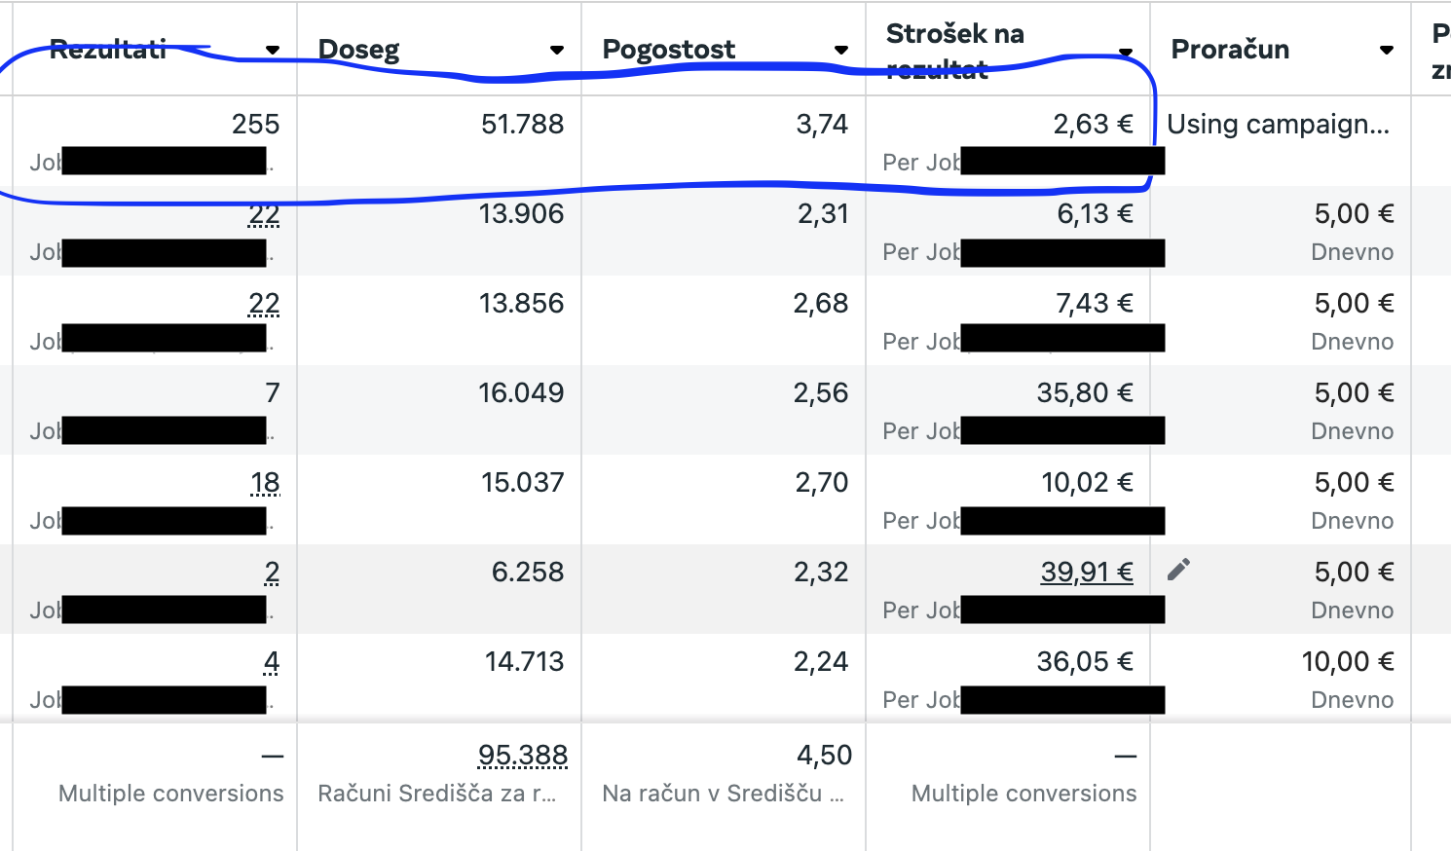Click the underlined result value 4
Image resolution: width=1451 pixels, height=851 pixels.
point(272,662)
